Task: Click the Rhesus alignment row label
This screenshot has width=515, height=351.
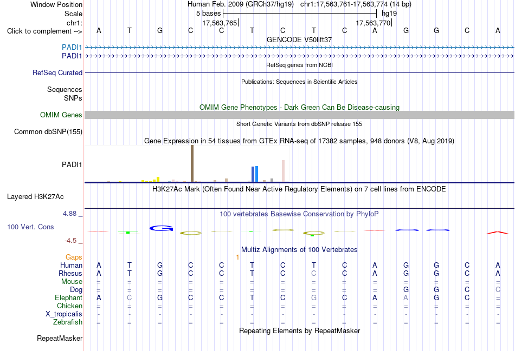Action: [70, 273]
